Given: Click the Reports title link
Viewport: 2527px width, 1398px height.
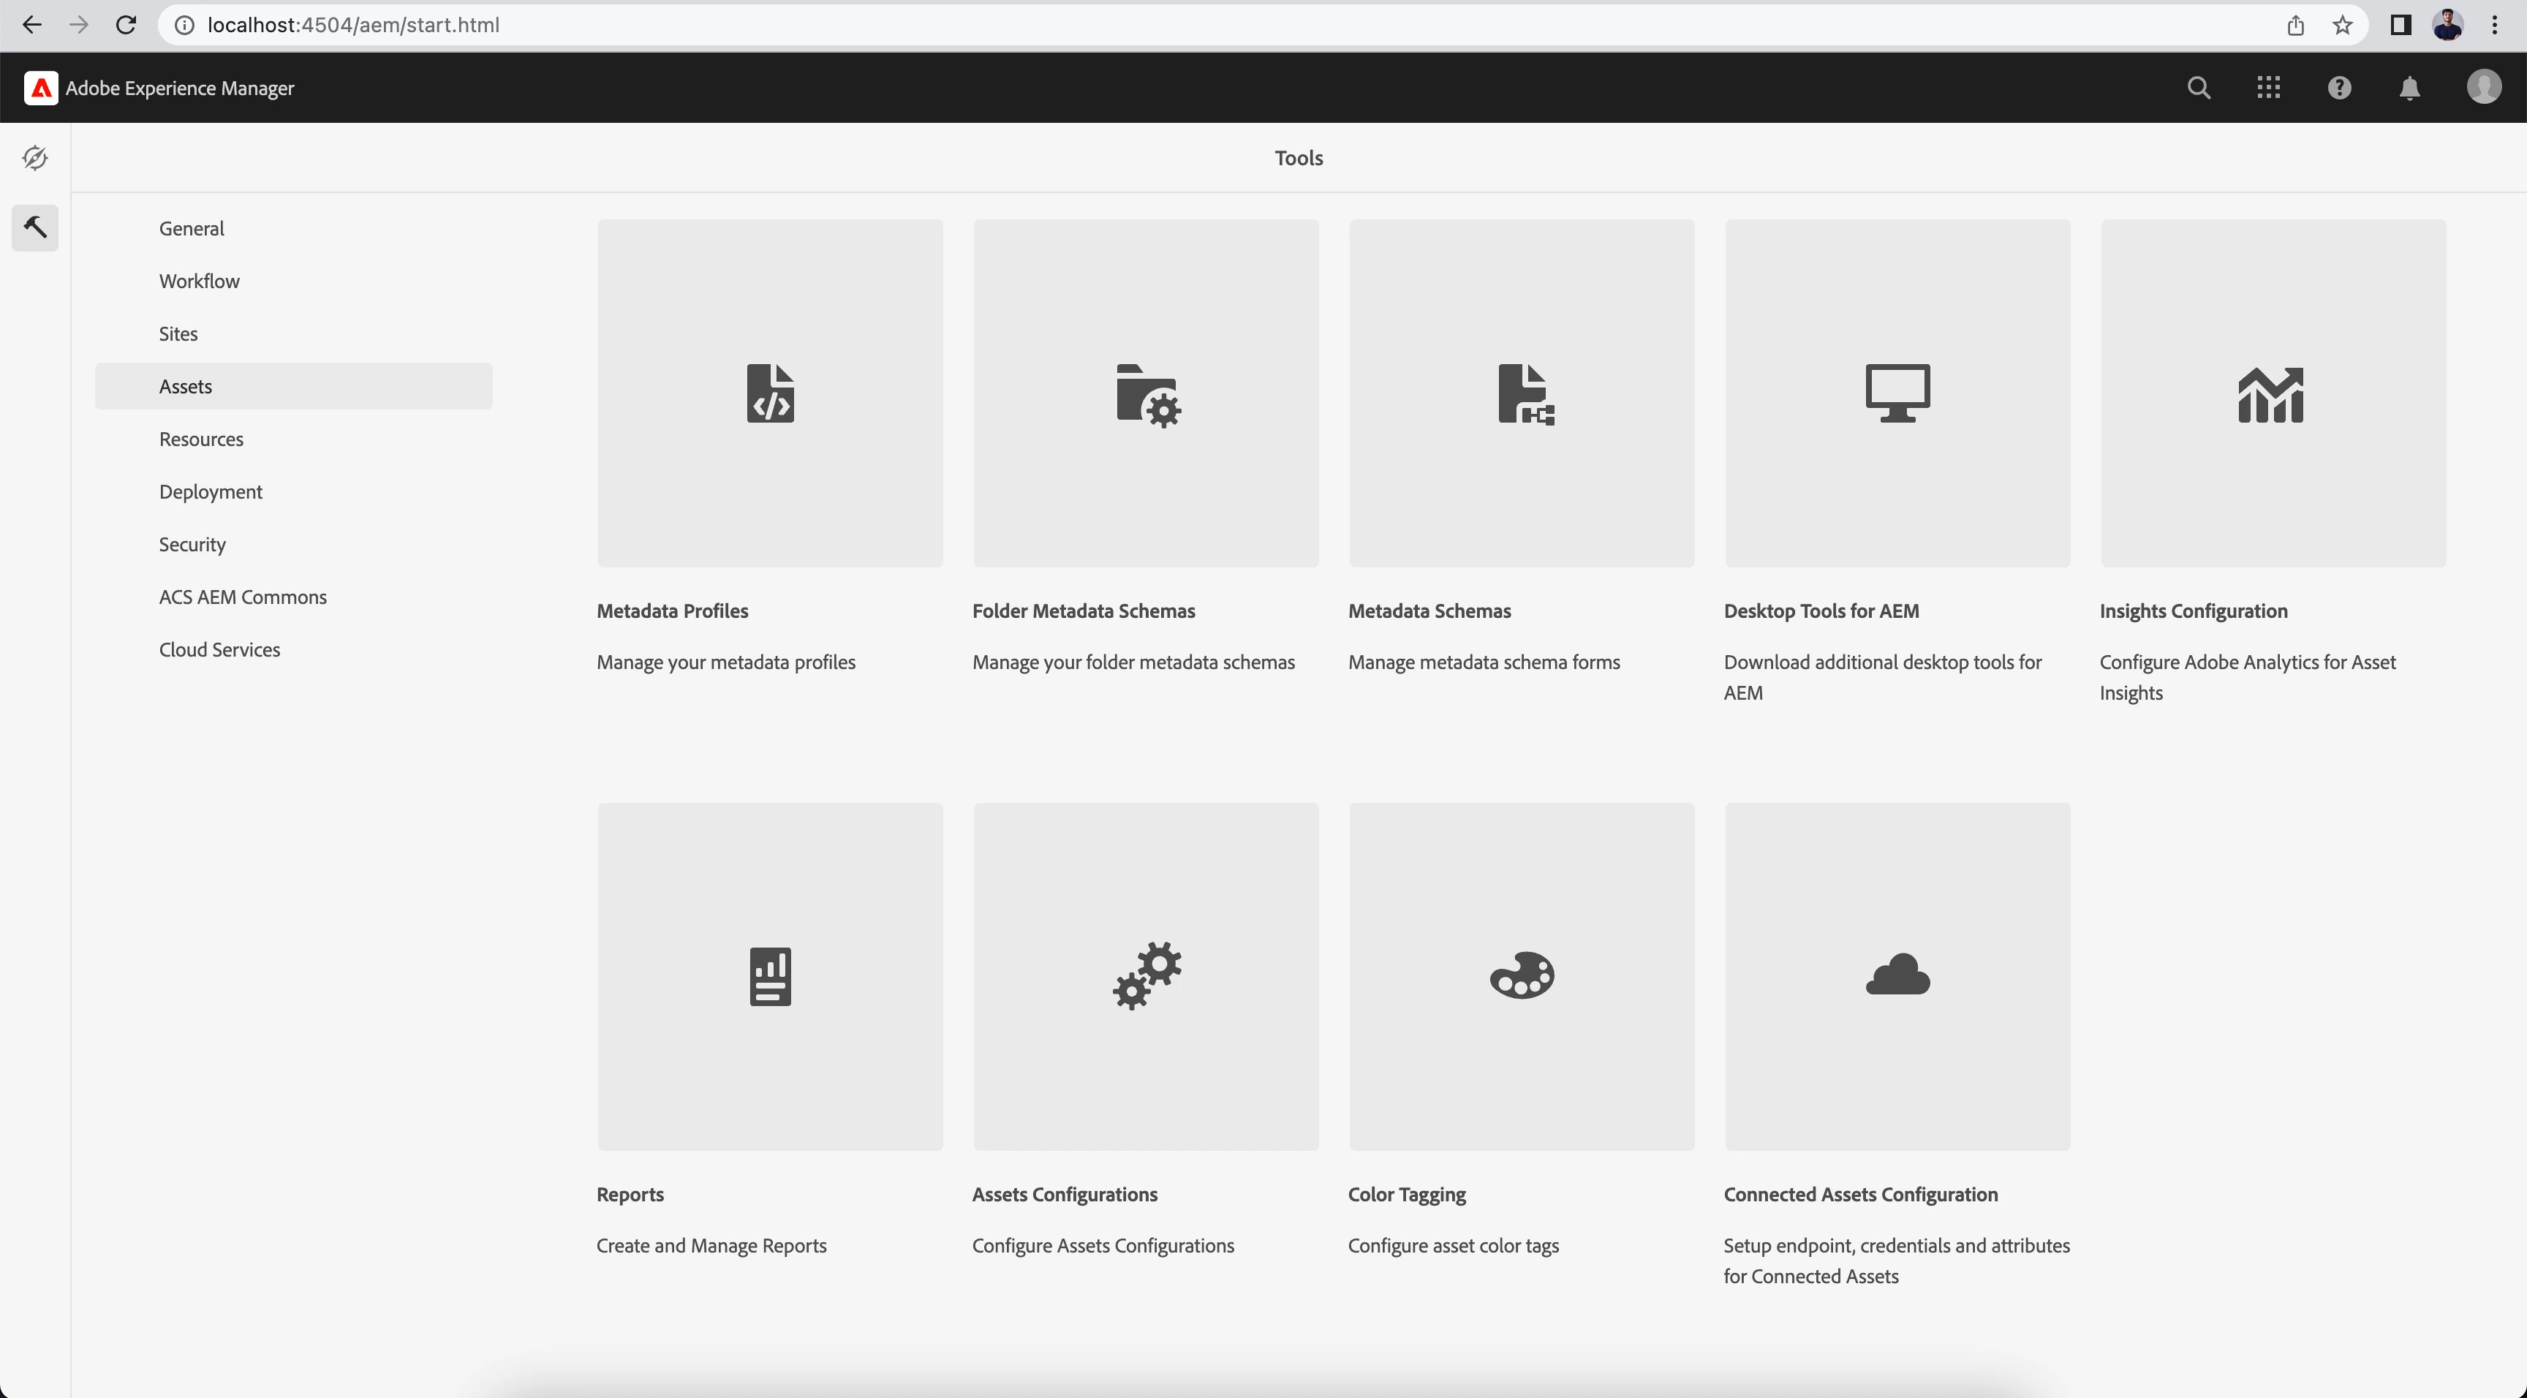Looking at the screenshot, I should point(630,1194).
